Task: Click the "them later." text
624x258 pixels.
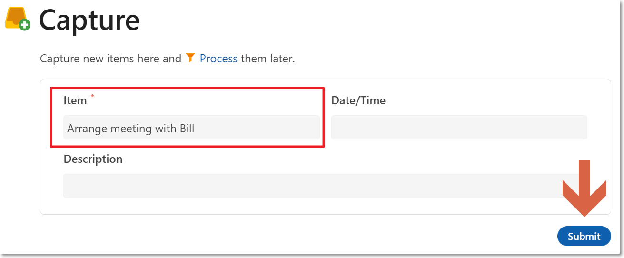Action: point(268,59)
